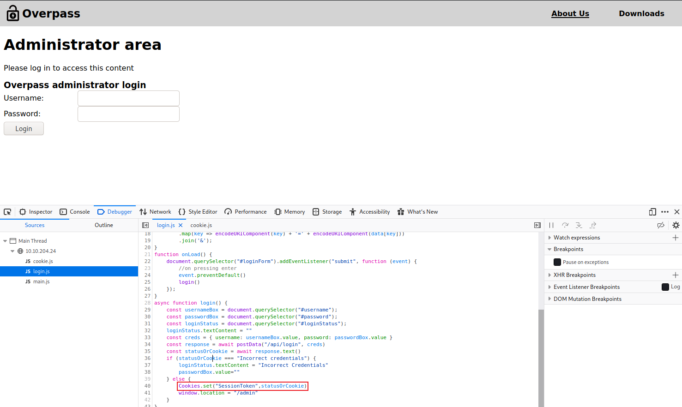Collapse the breakpoints pane icon in editor bar

[537, 225]
